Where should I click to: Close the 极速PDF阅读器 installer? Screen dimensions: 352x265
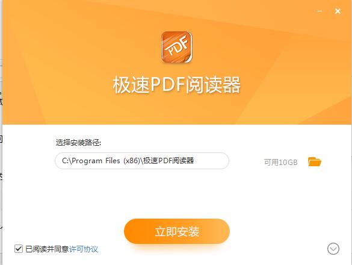click(338, 11)
